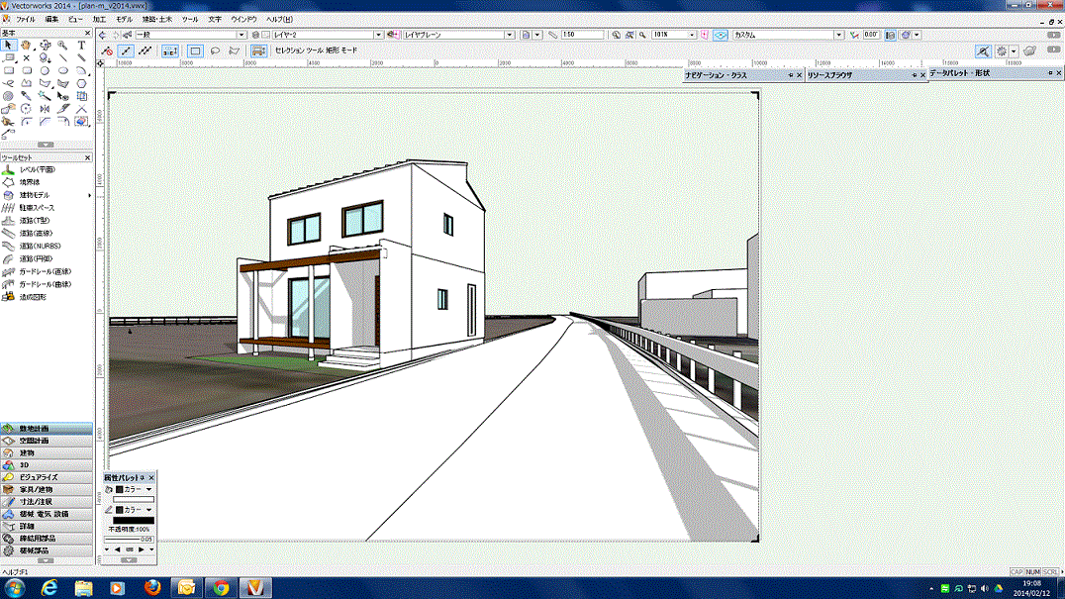Viewport: 1065px width, 599px height.
Task: Toggle the unified view button
Action: coord(720,35)
